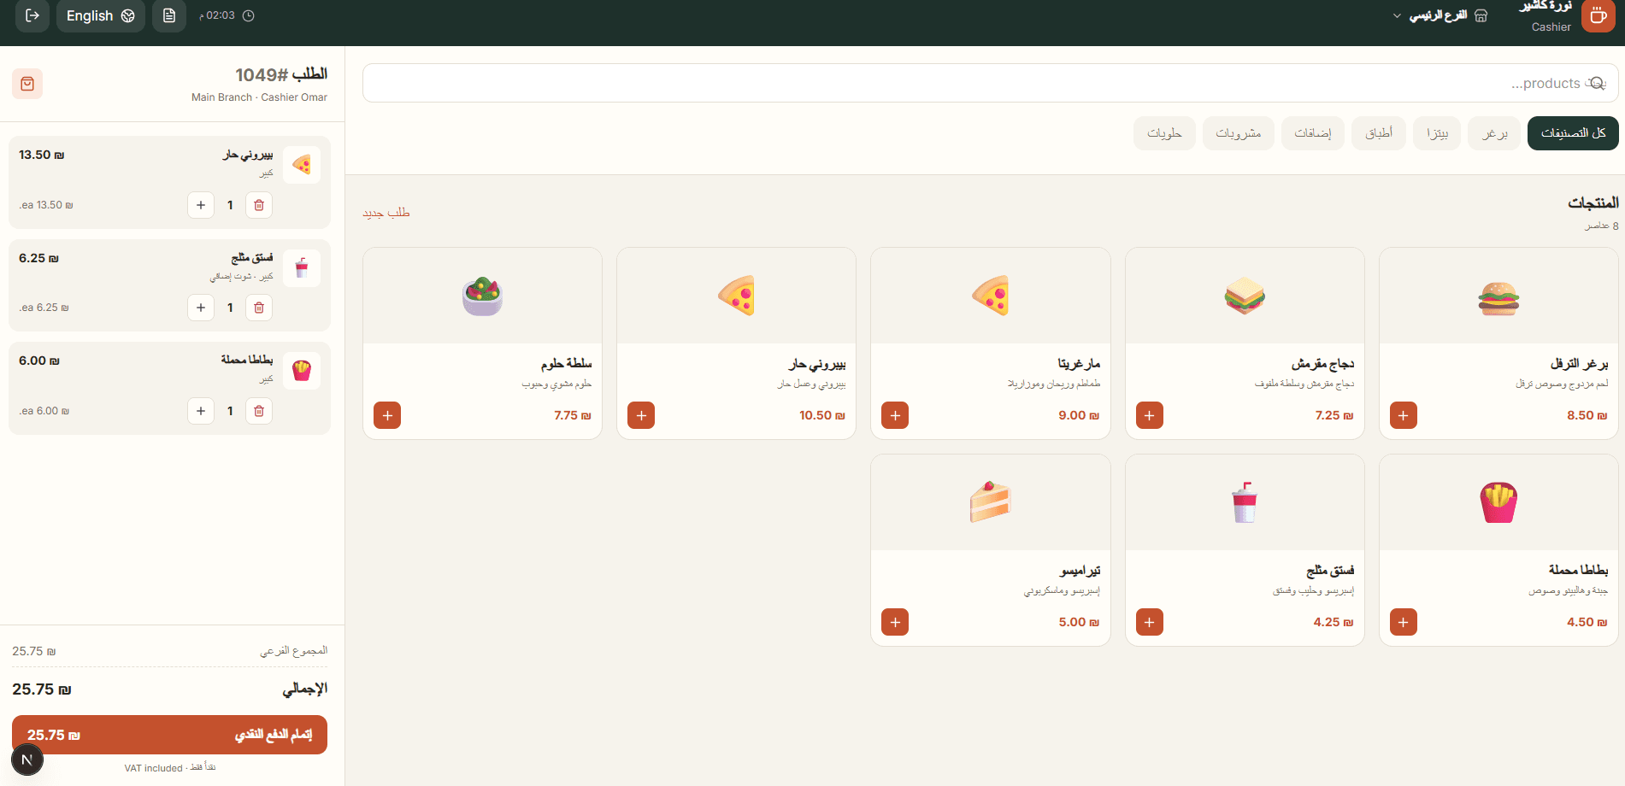The width and height of the screenshot is (1625, 786).
Task: Click the fries thumbnail in cart
Action: [302, 371]
